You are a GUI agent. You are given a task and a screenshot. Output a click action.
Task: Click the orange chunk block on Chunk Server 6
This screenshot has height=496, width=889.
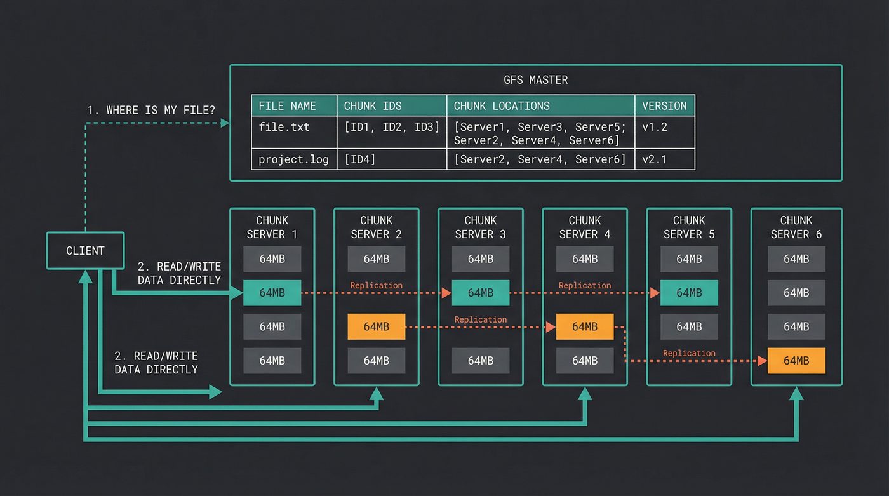pos(796,361)
